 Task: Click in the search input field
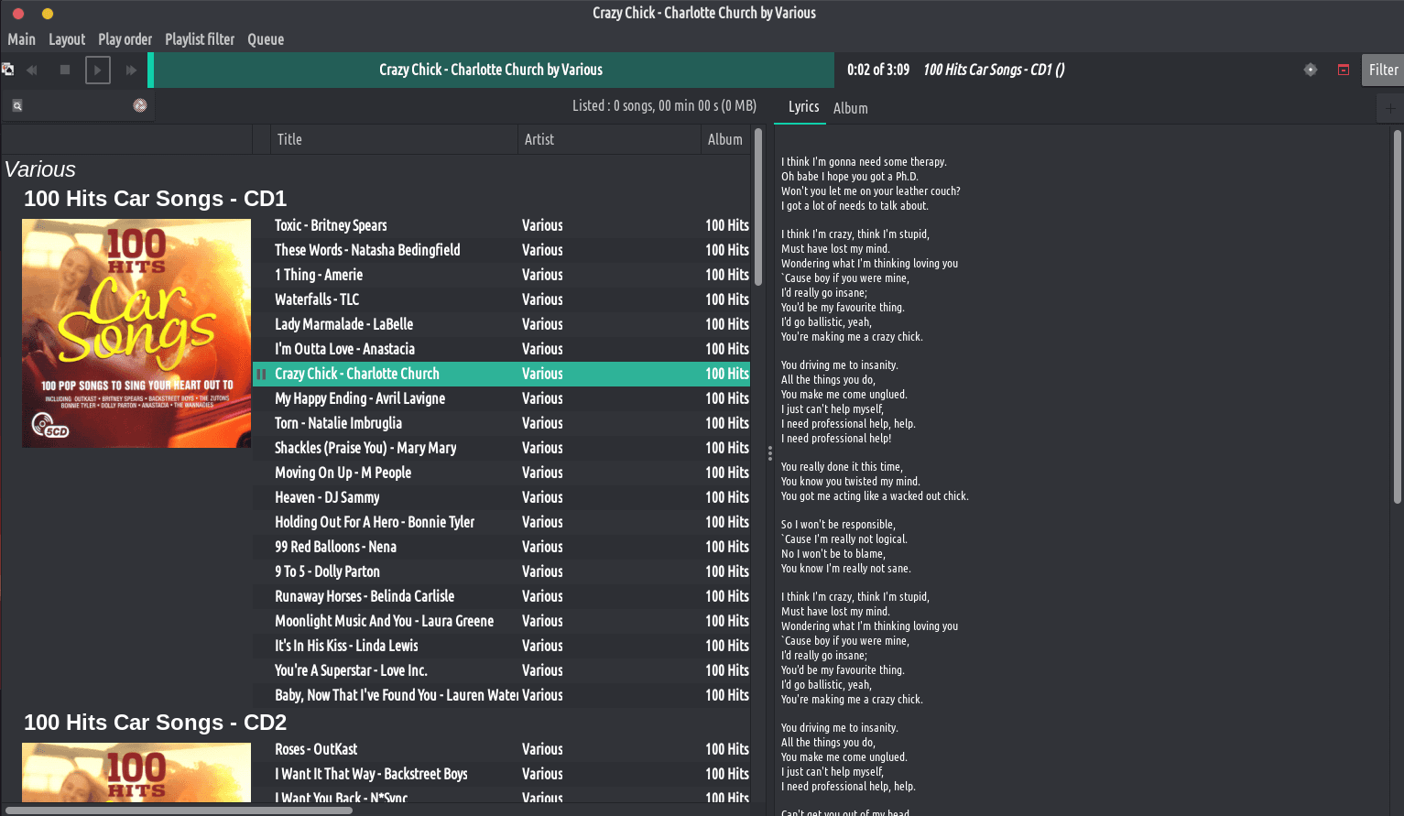click(78, 106)
